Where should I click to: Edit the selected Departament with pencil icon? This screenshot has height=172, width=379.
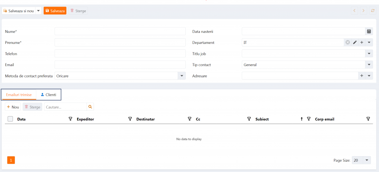[355, 42]
